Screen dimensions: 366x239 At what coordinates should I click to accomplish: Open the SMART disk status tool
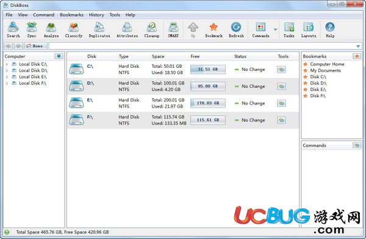pyautogui.click(x=173, y=30)
